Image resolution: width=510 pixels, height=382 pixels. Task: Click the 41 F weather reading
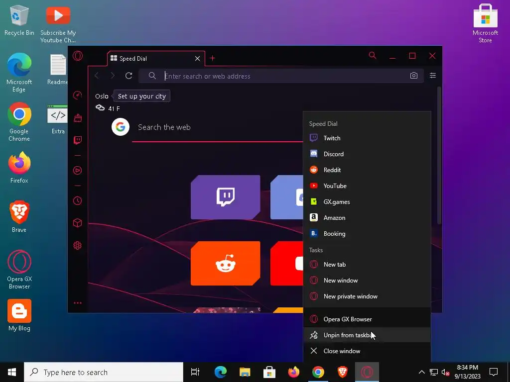pyautogui.click(x=114, y=108)
